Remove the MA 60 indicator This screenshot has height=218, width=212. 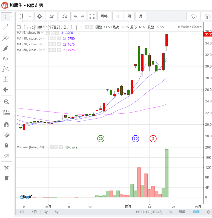point(59,50)
